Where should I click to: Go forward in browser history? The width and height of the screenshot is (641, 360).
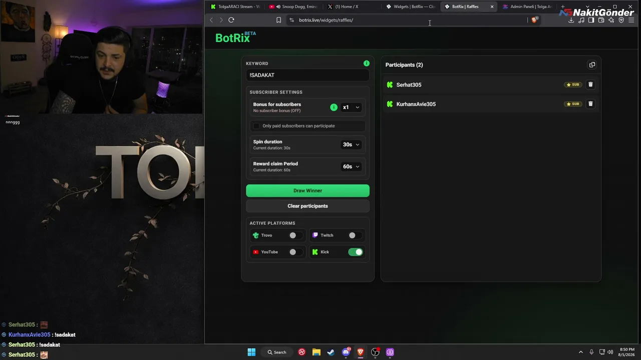click(221, 20)
